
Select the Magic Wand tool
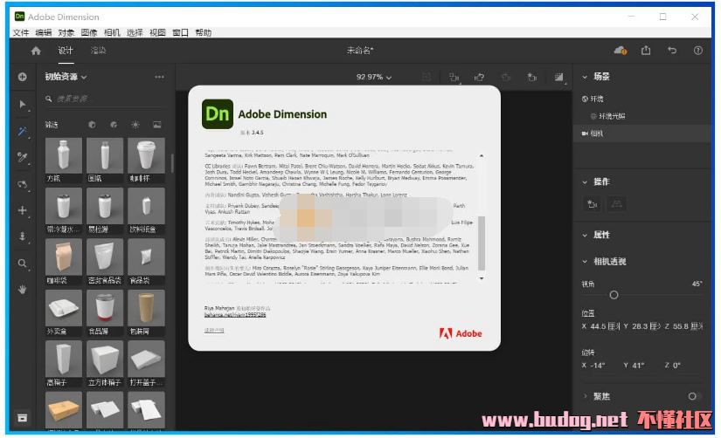[22, 131]
